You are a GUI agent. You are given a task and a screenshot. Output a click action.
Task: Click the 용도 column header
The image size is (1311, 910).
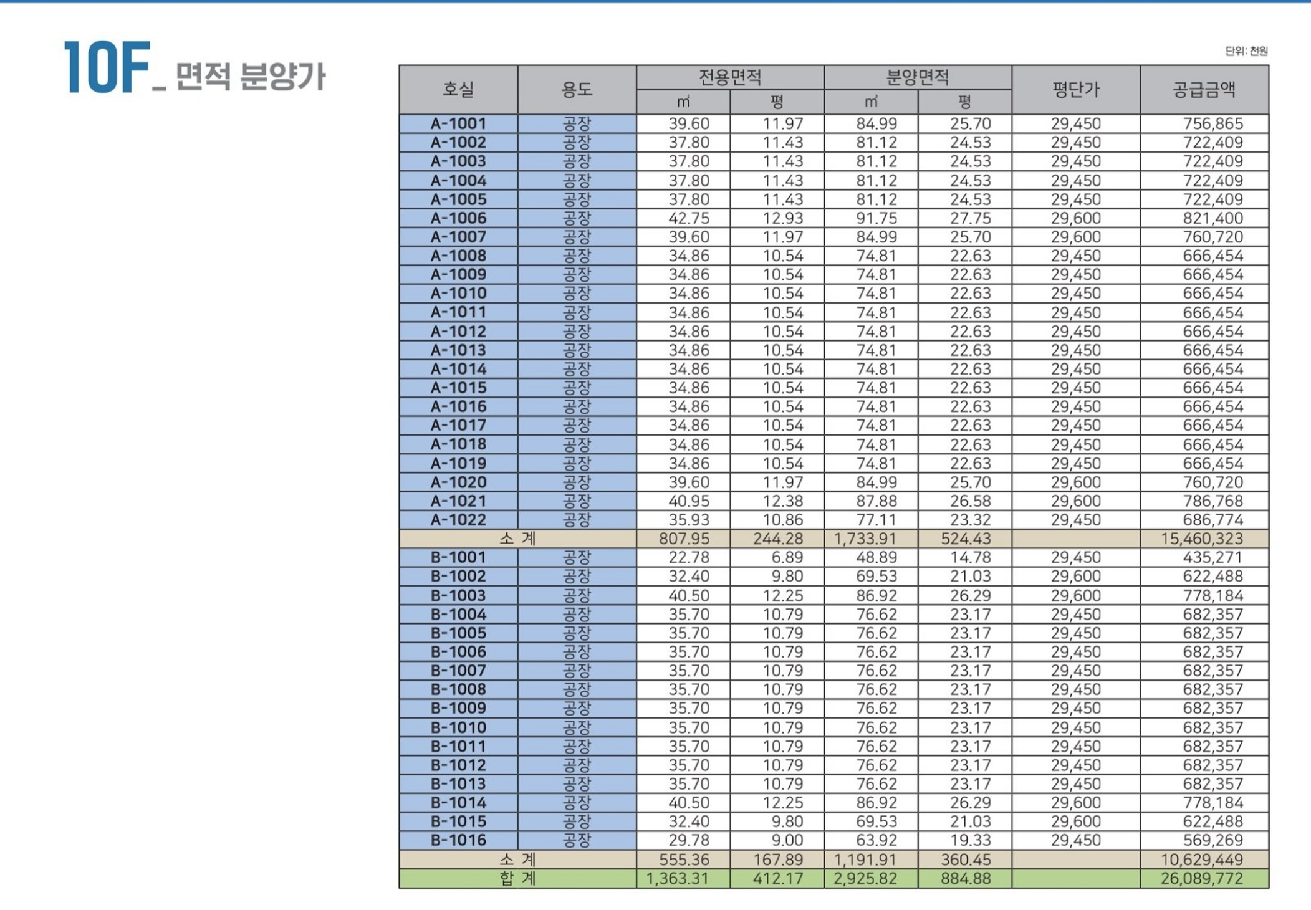click(577, 90)
